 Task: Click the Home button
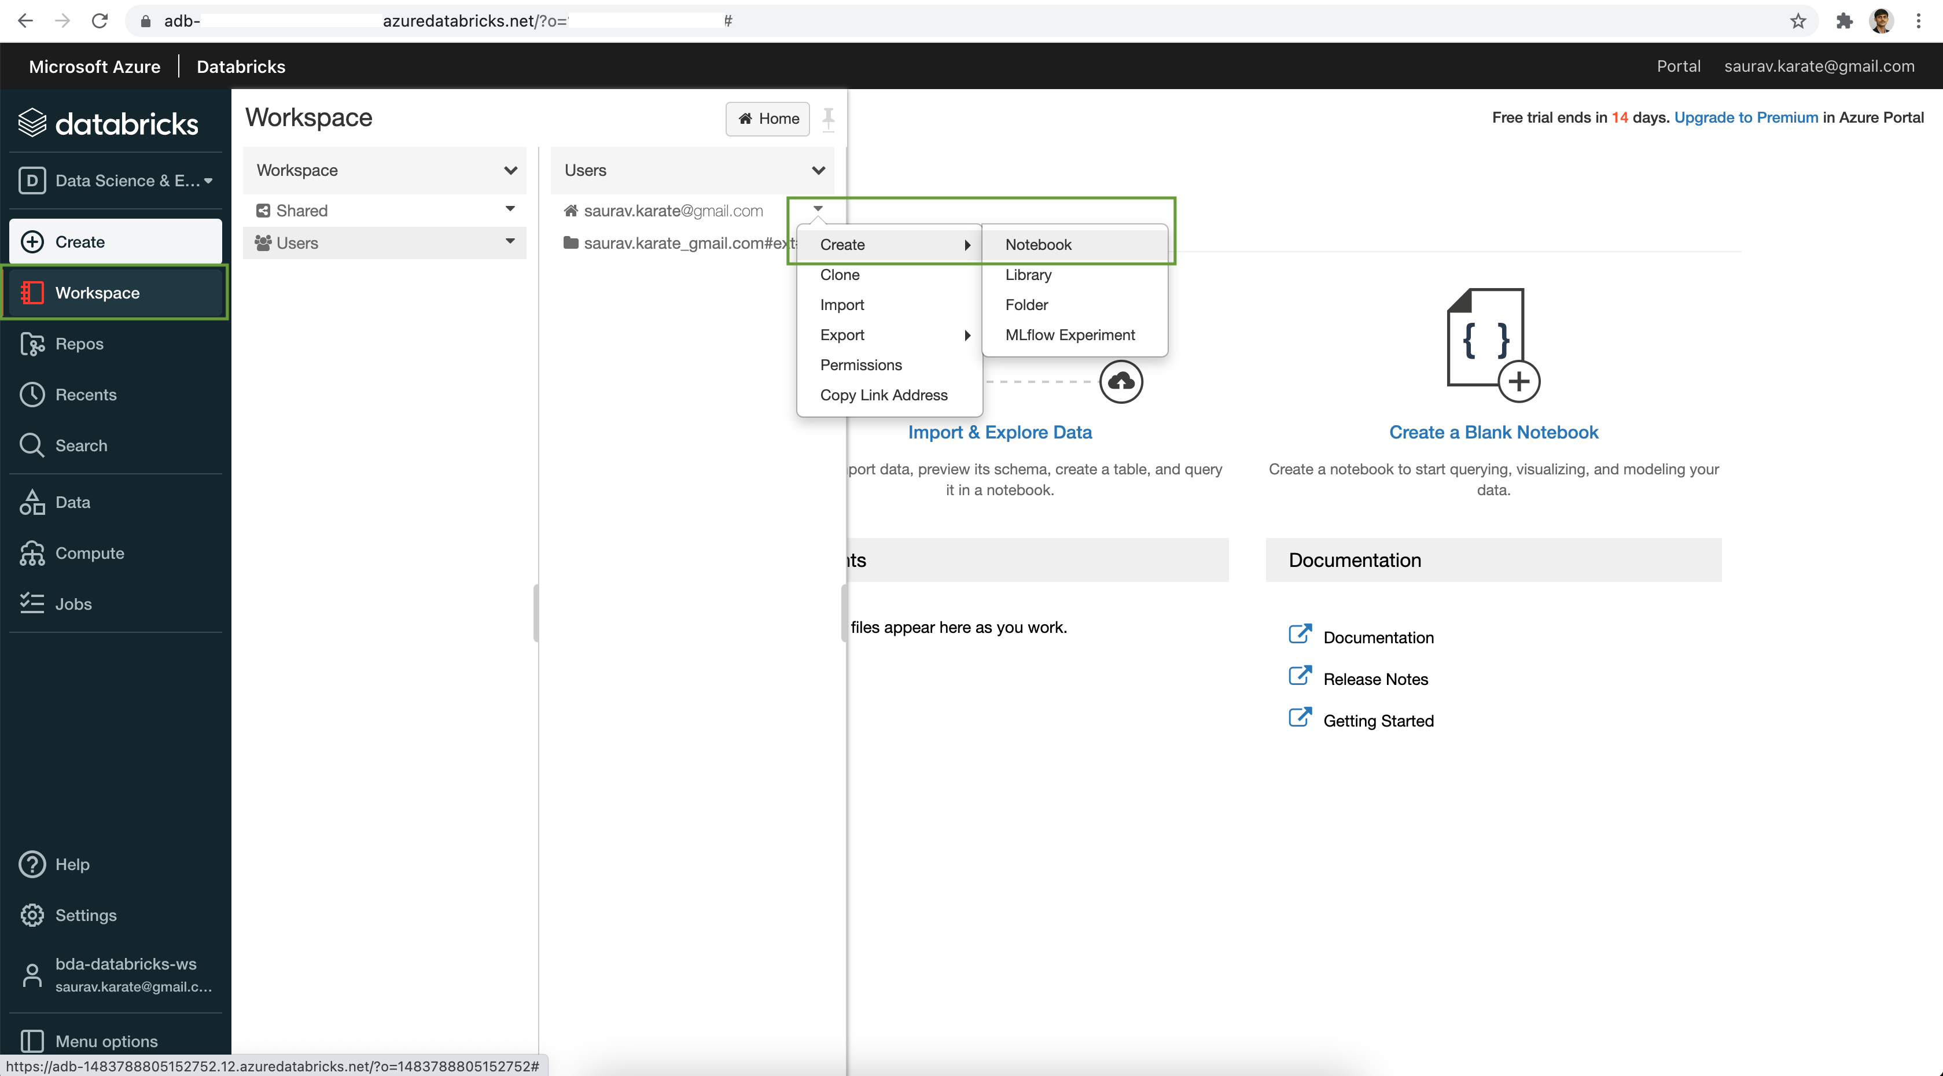tap(767, 118)
